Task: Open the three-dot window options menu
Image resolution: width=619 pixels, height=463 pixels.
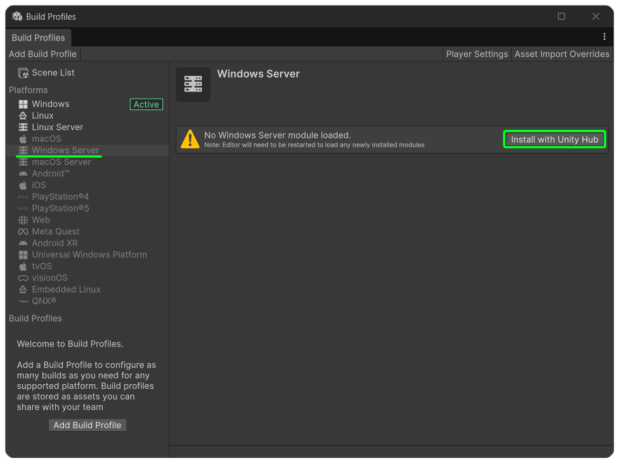Action: tap(604, 37)
